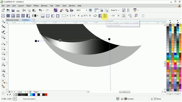182x102 pixels.
Task: Click the Export icon in the standard toolbar
Action: [67, 10]
